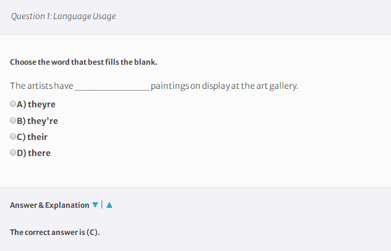The height and width of the screenshot is (251, 391).
Task: Click 'The correct answer is (C).' text
Action: pos(55,232)
